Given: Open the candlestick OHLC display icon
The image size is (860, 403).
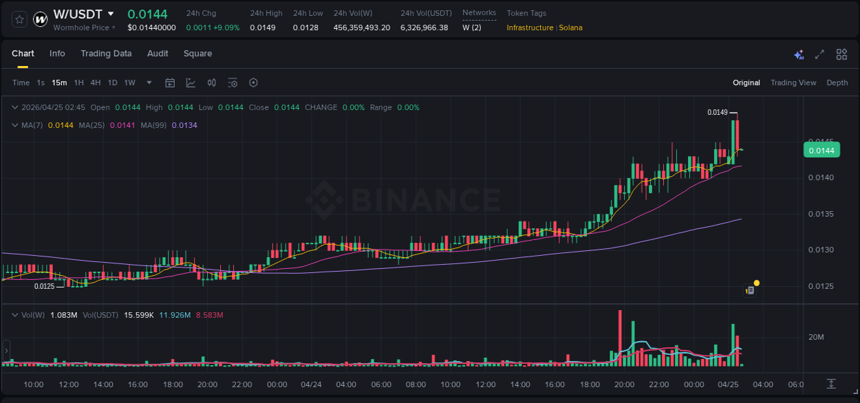Looking at the screenshot, I should (x=211, y=82).
